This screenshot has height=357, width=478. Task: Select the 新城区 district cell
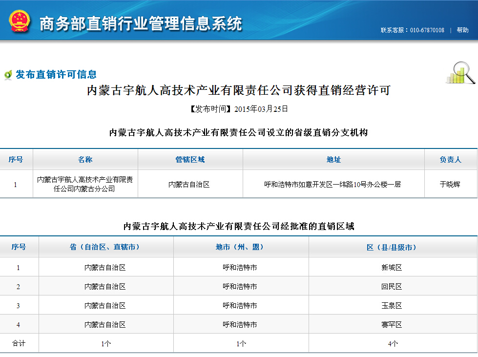pos(392,268)
